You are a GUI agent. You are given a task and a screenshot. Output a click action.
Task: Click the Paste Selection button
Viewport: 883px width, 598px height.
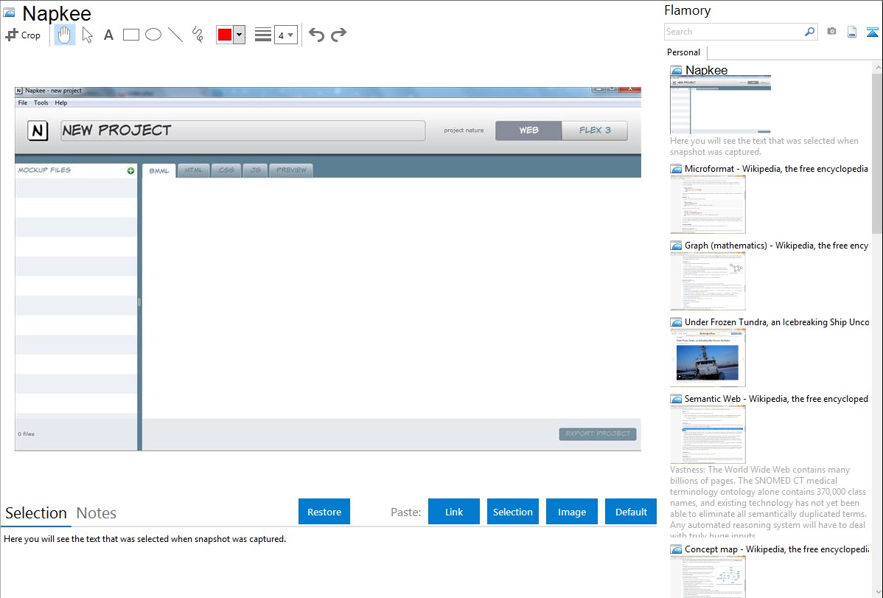tap(512, 512)
